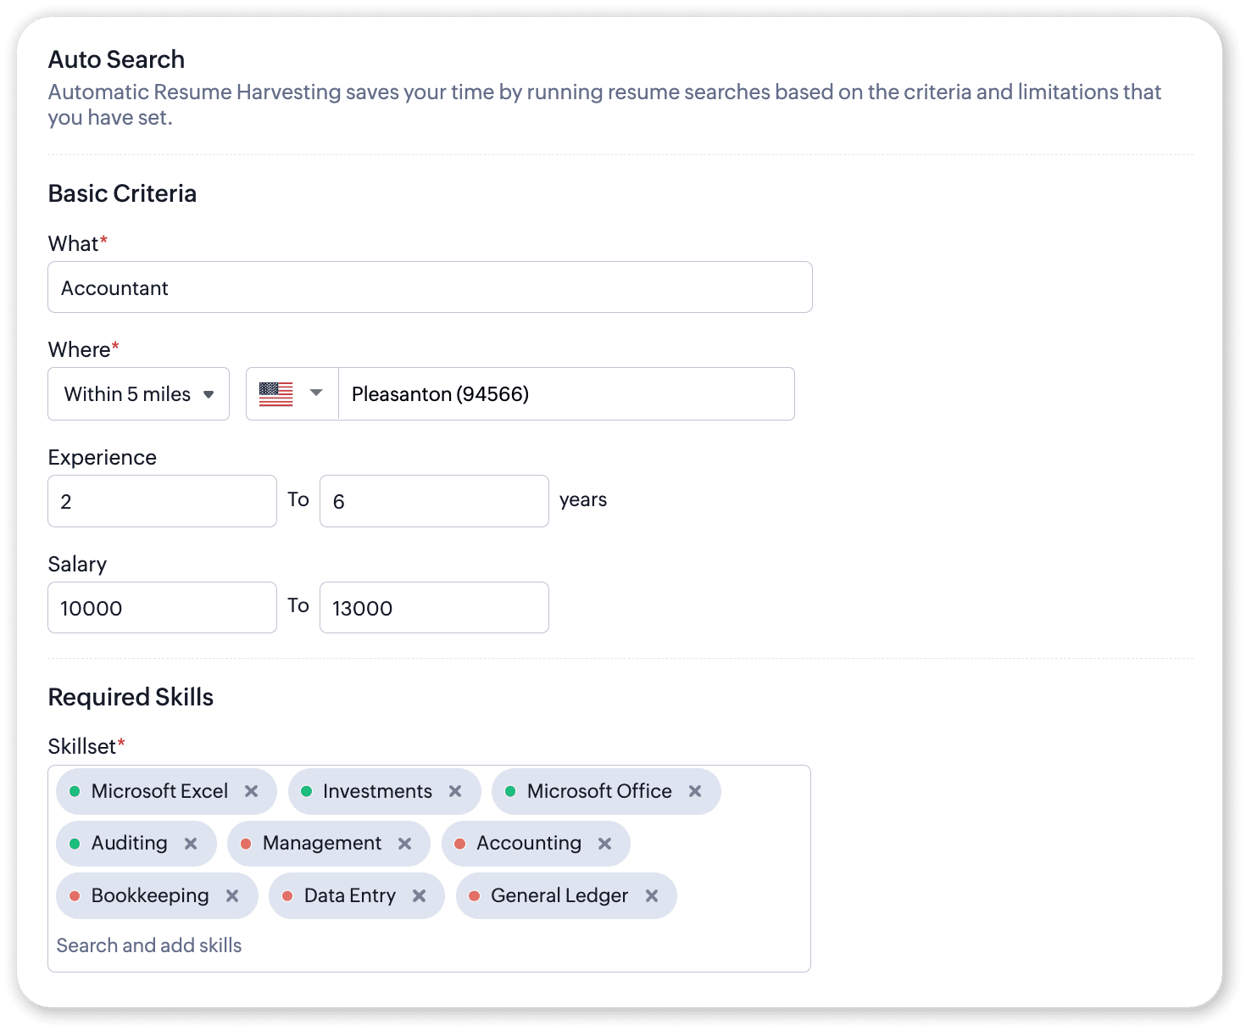Remove the Bookkeeping skill tag
1246x1031 pixels.
coord(232,896)
